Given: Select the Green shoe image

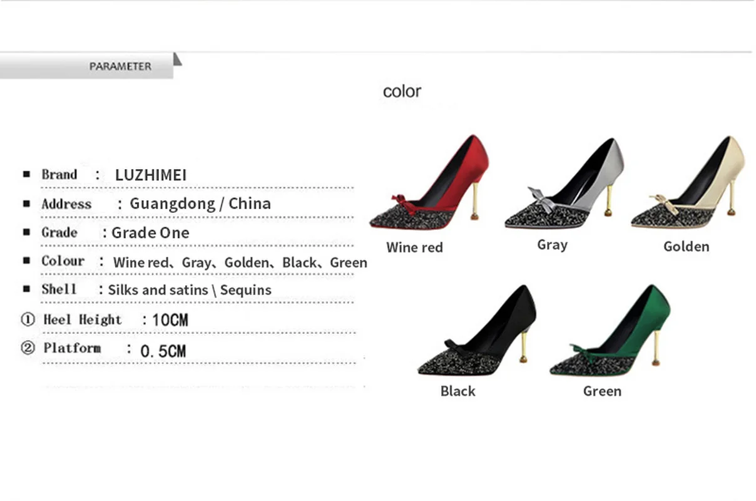Looking at the screenshot, I should (x=610, y=330).
